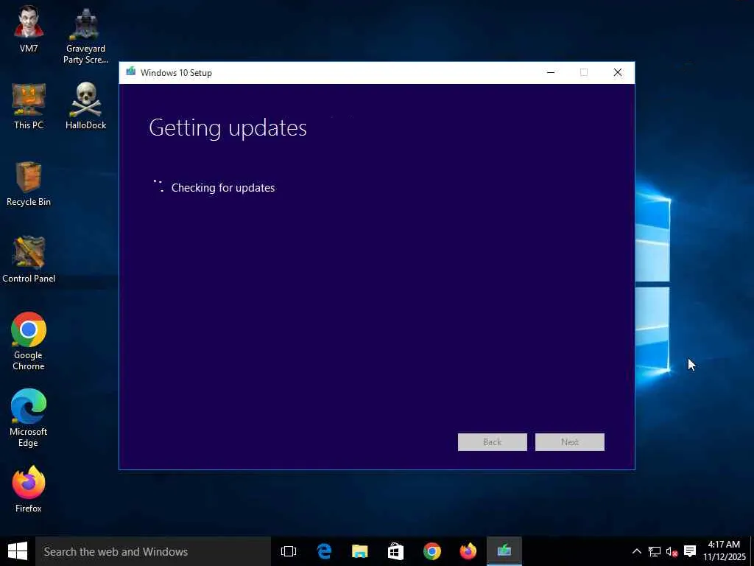Viewport: 754px width, 566px height.
Task: Open Task View from the taskbar
Action: tap(289, 551)
